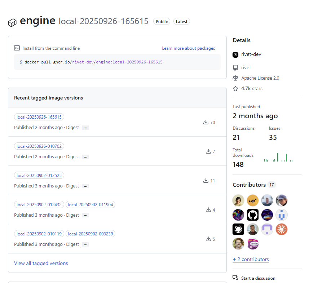Open the bearded smiling contributor avatar in last row
318x283 pixels.
pyautogui.click(x=238, y=244)
